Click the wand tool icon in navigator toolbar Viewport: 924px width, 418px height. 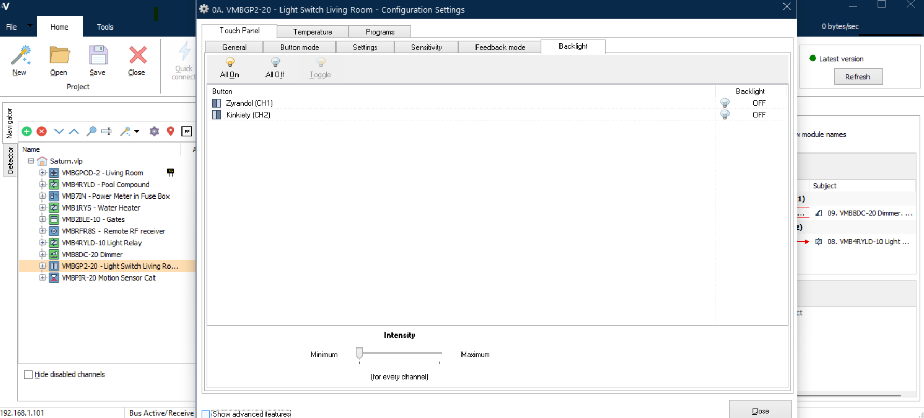coord(125,131)
